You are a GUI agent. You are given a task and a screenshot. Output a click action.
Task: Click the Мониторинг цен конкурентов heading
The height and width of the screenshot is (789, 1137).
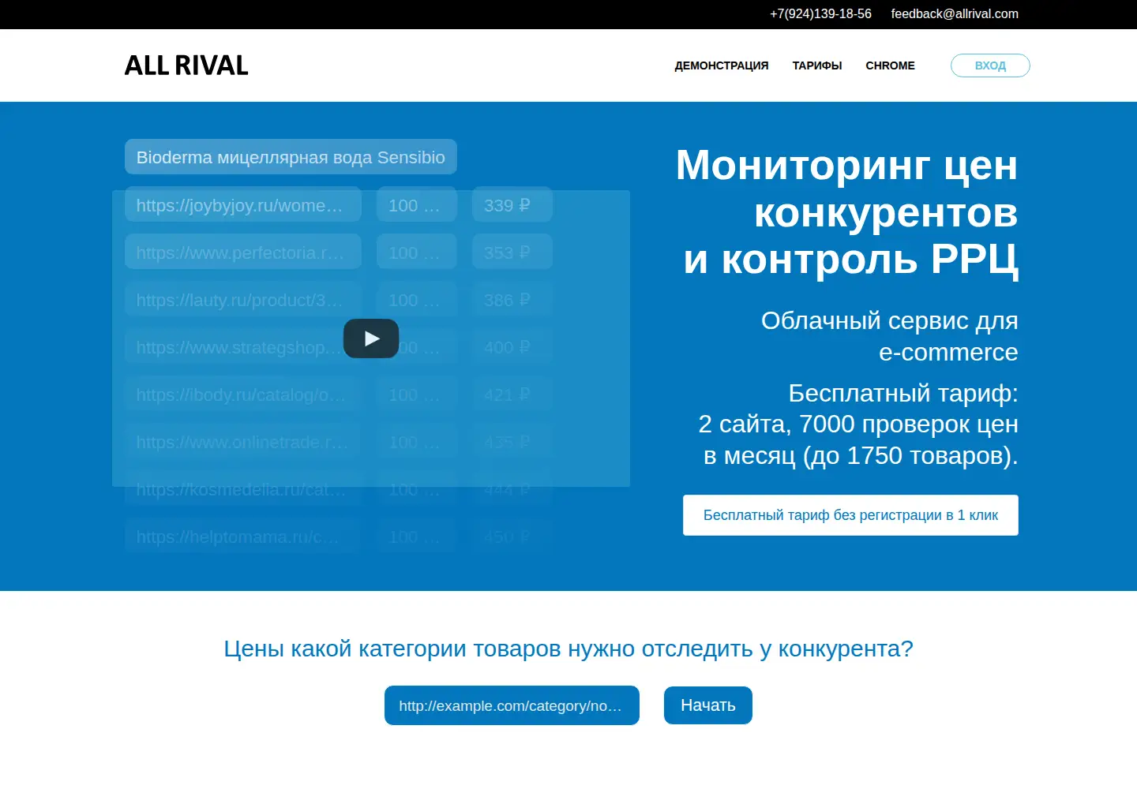point(847,212)
